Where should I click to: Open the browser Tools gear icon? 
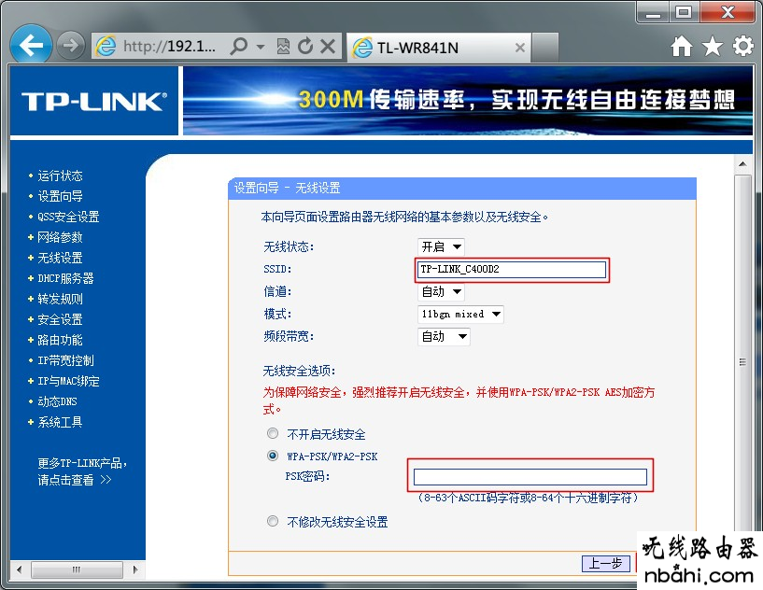point(743,47)
